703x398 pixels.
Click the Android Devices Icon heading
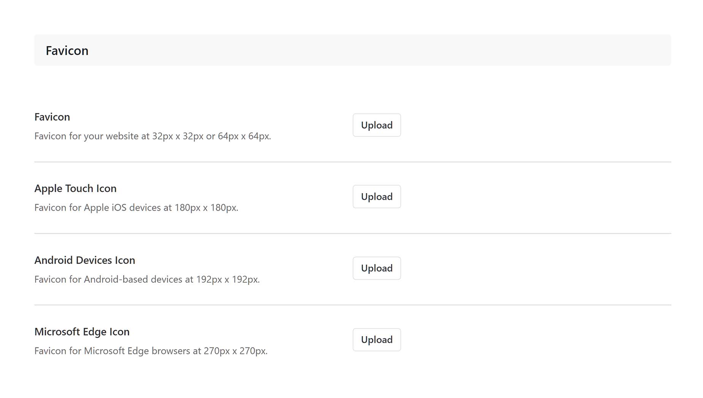click(x=85, y=260)
